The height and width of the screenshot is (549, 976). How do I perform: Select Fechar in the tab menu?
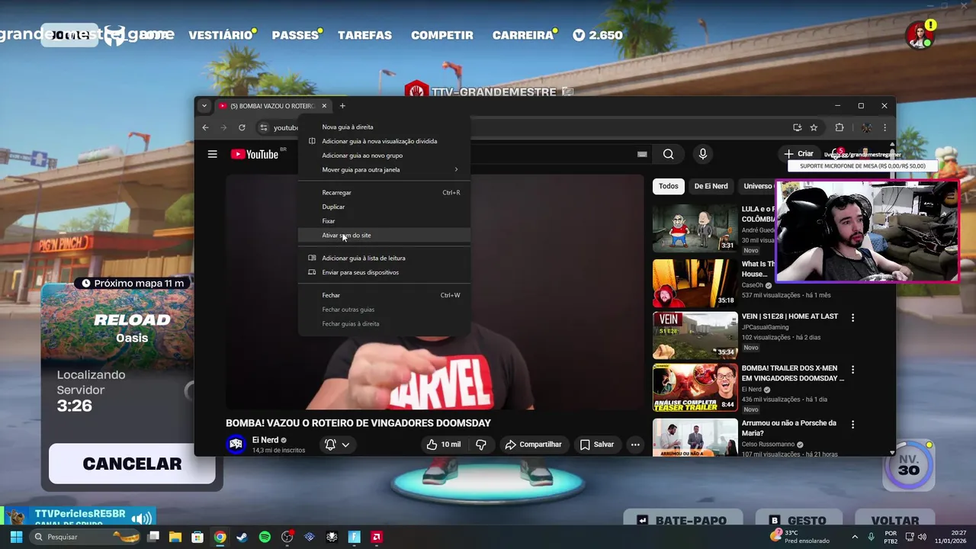coord(384,295)
